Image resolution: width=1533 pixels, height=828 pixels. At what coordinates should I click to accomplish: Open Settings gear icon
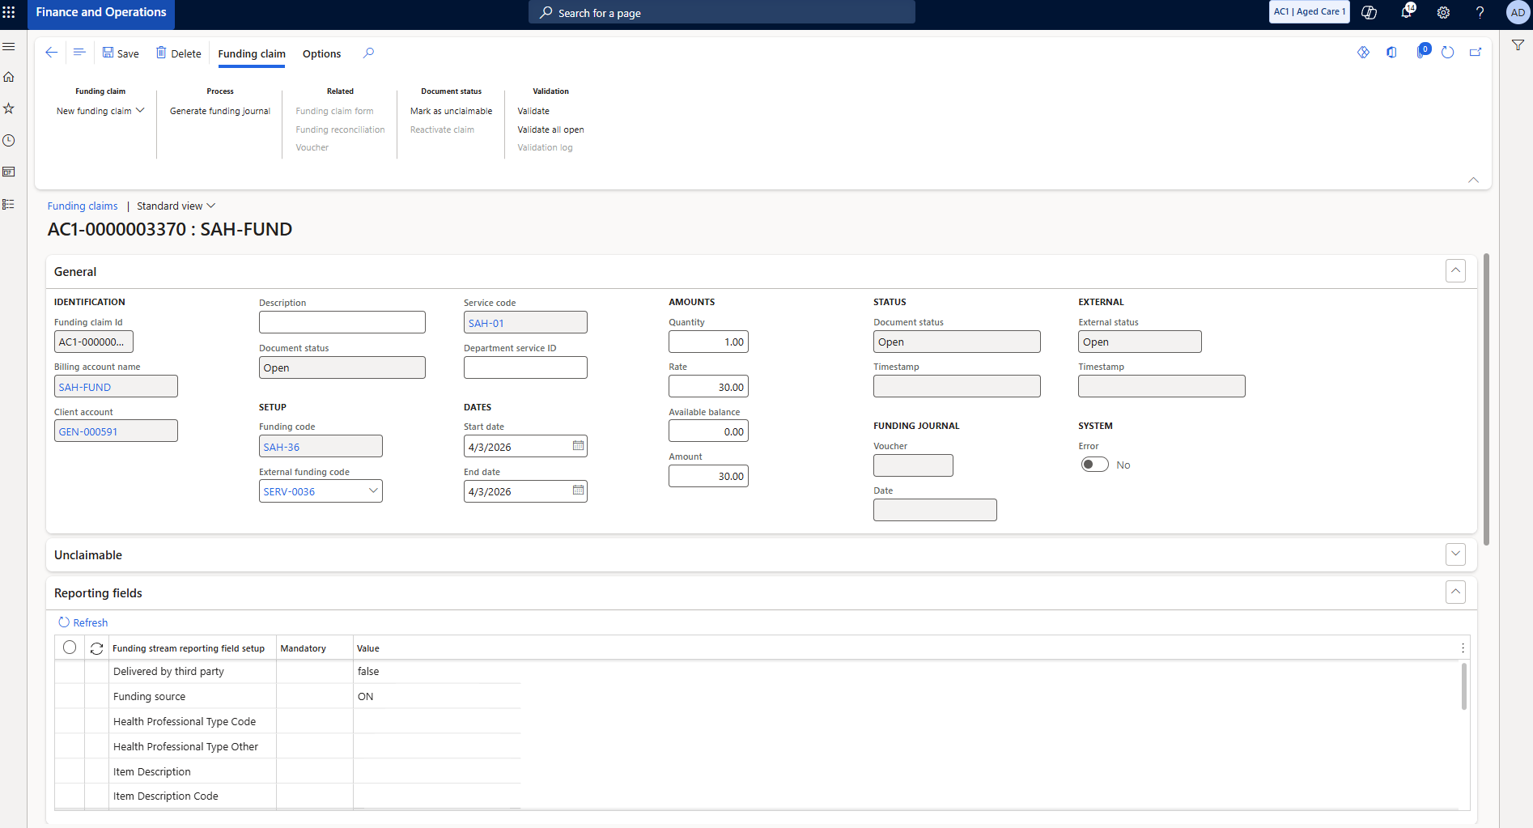(x=1443, y=12)
